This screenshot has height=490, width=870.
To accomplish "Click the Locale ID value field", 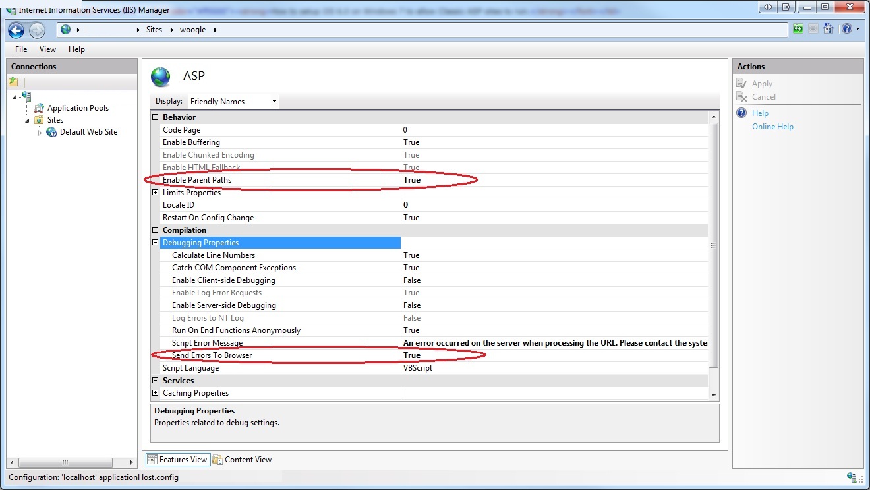I will [554, 205].
